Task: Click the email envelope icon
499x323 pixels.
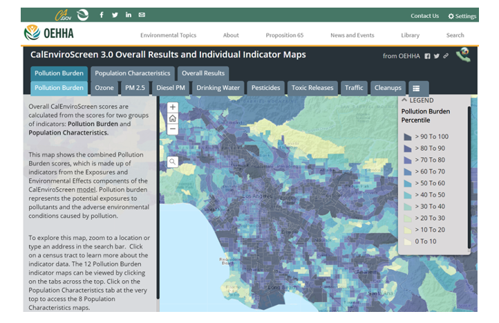Action: point(142,15)
